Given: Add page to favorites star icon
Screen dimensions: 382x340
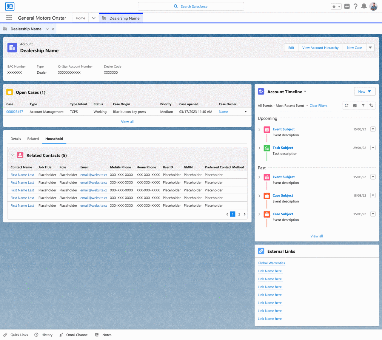Looking at the screenshot, I should point(334,6).
